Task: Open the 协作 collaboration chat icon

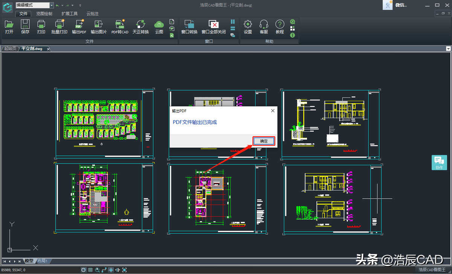Action: tap(439, 162)
